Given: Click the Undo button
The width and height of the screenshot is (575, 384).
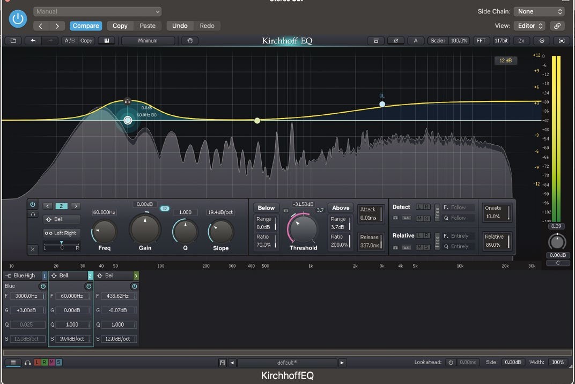Looking at the screenshot, I should [x=180, y=26].
